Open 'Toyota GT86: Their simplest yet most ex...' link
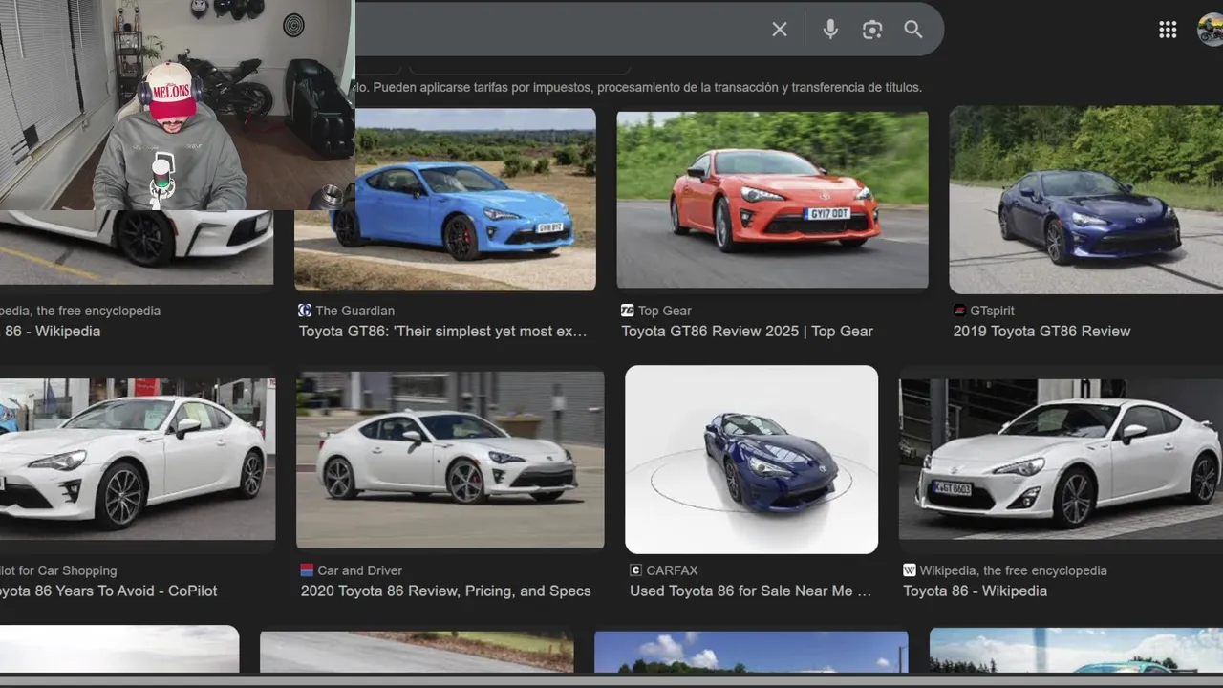 [443, 332]
